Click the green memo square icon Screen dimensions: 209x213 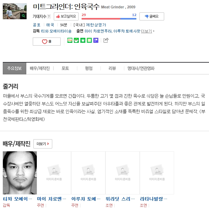[x=89, y=40]
